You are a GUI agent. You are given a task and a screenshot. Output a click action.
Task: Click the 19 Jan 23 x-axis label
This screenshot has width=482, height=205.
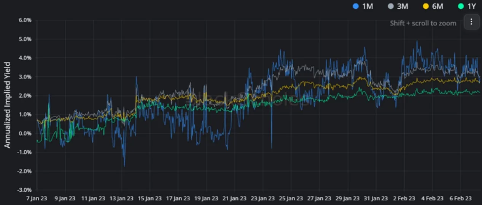(207, 198)
